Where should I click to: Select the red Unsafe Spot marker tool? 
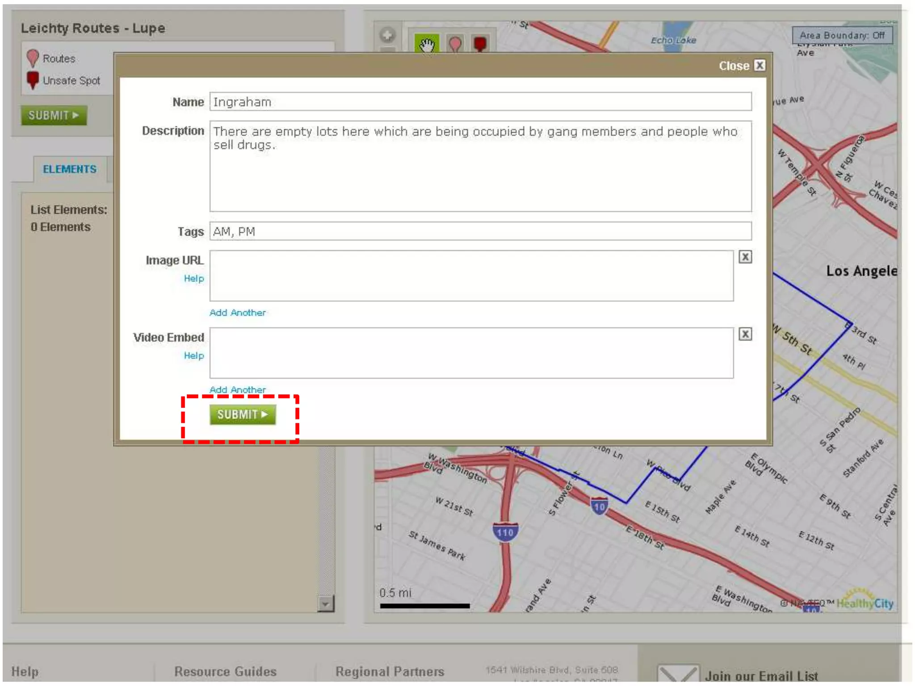(x=480, y=44)
